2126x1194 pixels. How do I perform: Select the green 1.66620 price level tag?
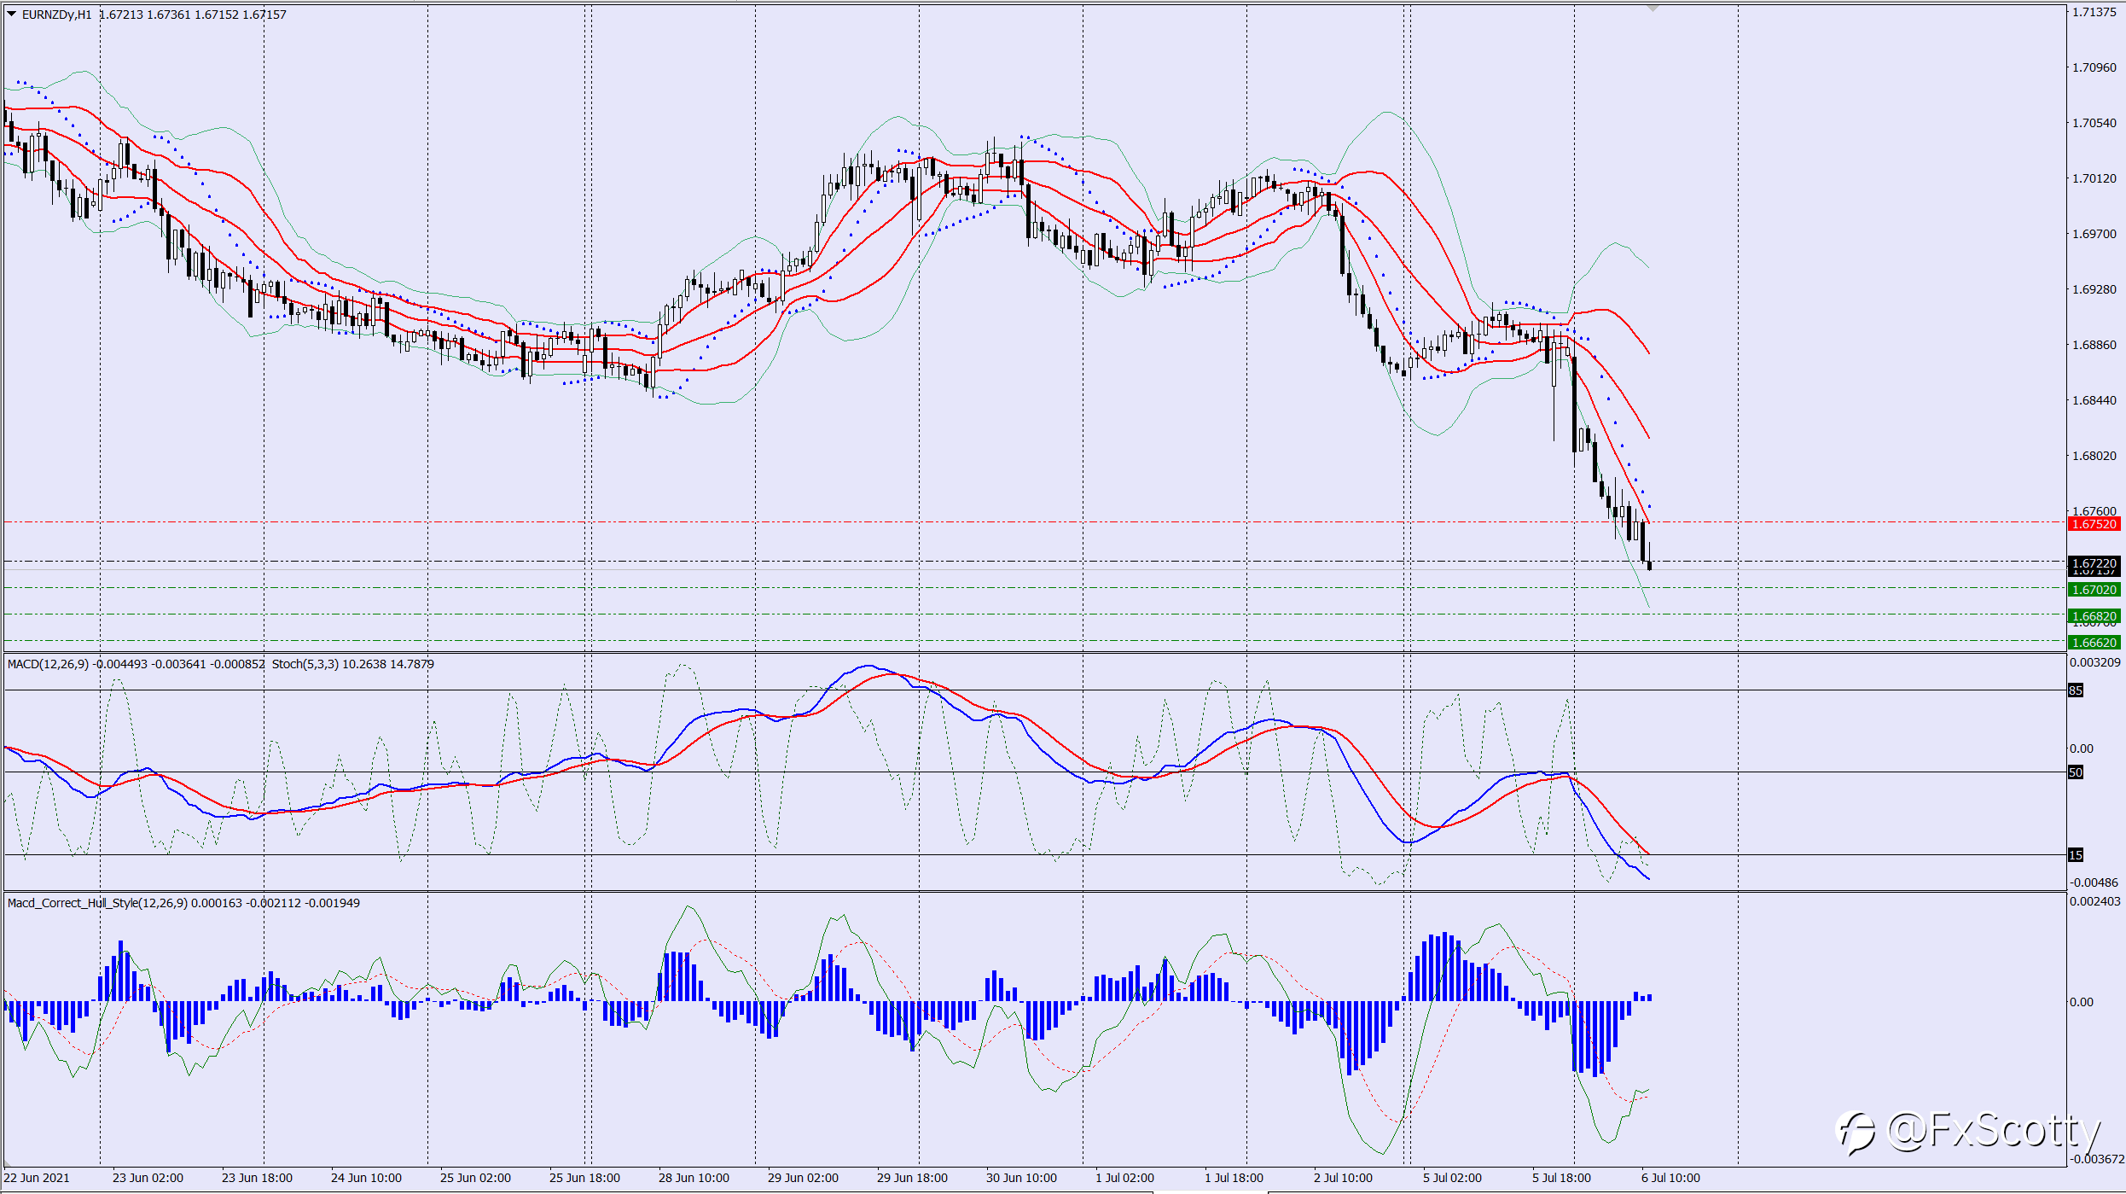pos(2094,643)
